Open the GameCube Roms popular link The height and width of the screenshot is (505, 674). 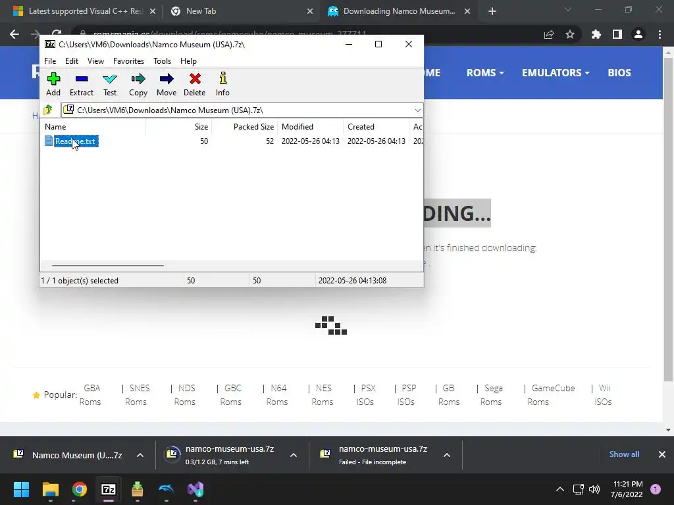[552, 395]
